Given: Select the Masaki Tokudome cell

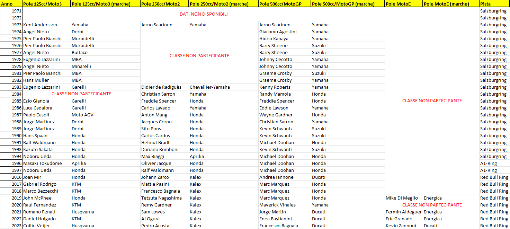Looking at the screenshot, I should [46, 163].
